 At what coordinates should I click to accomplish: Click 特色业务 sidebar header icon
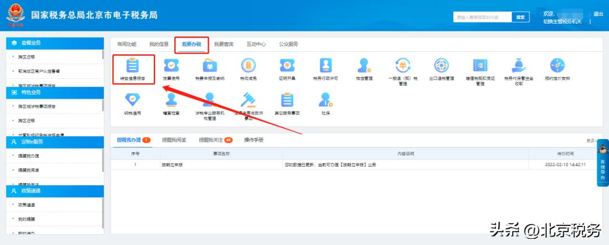pyautogui.click(x=14, y=92)
